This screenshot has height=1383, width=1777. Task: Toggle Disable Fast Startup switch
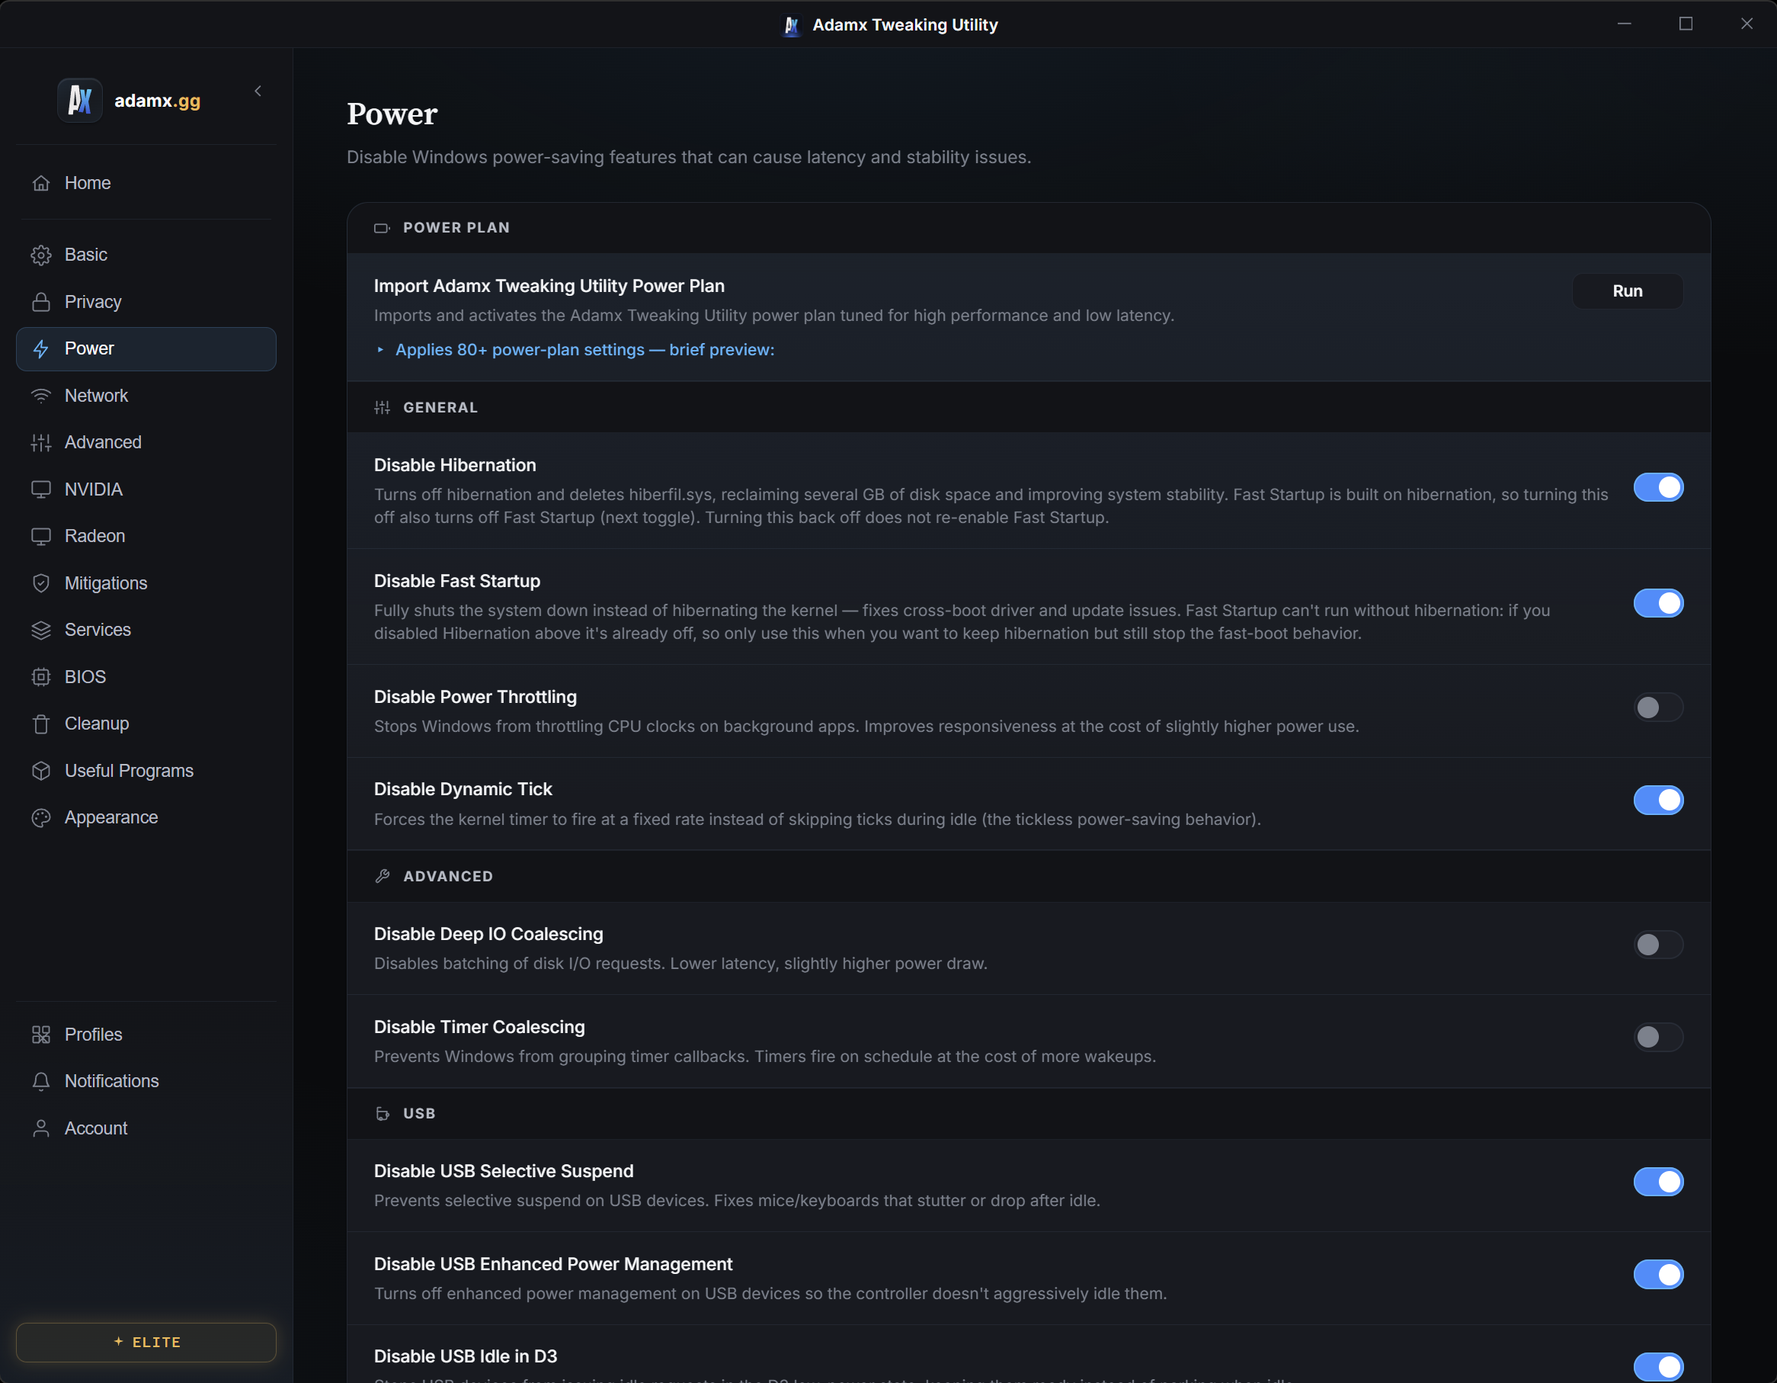click(x=1658, y=603)
